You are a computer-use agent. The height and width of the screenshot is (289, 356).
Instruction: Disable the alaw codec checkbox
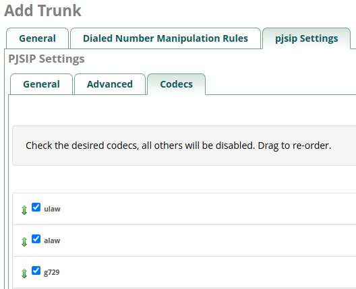36,238
